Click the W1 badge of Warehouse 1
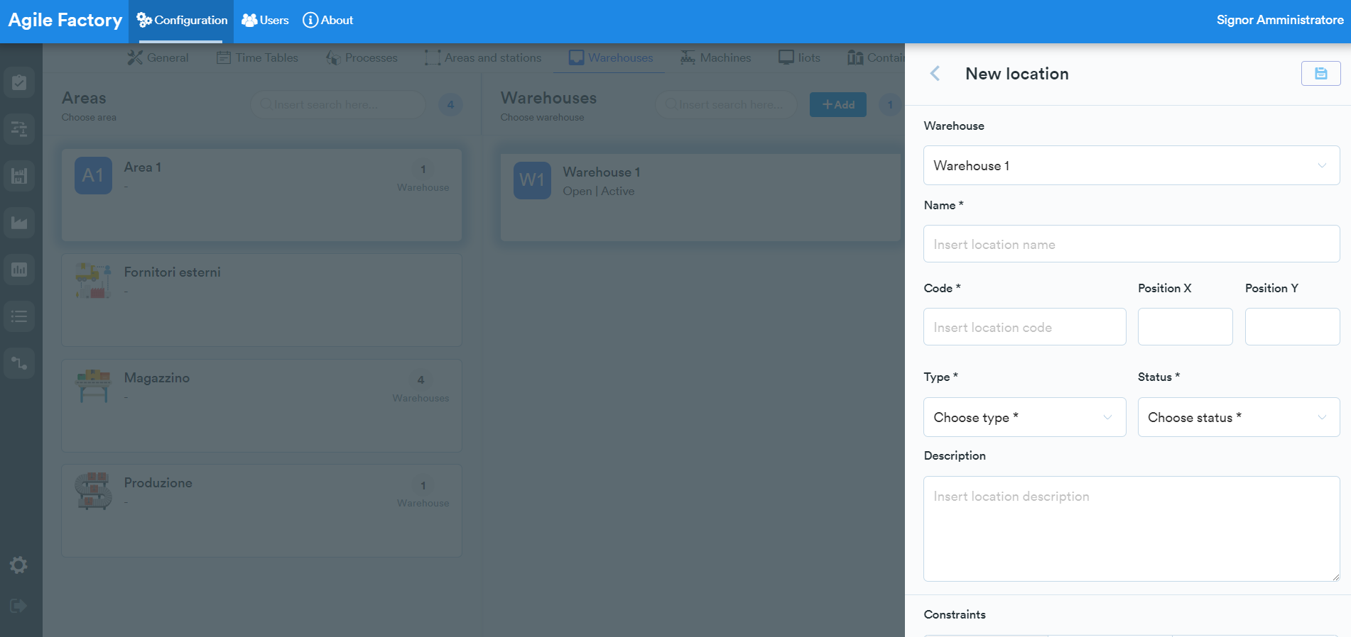Image resolution: width=1351 pixels, height=637 pixels. 532,180
